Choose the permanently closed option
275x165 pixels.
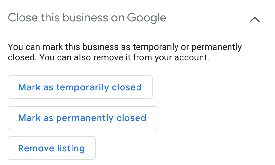(x=82, y=118)
